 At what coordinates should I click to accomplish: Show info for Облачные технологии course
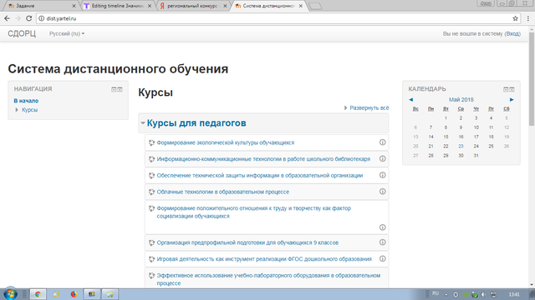coord(383,191)
